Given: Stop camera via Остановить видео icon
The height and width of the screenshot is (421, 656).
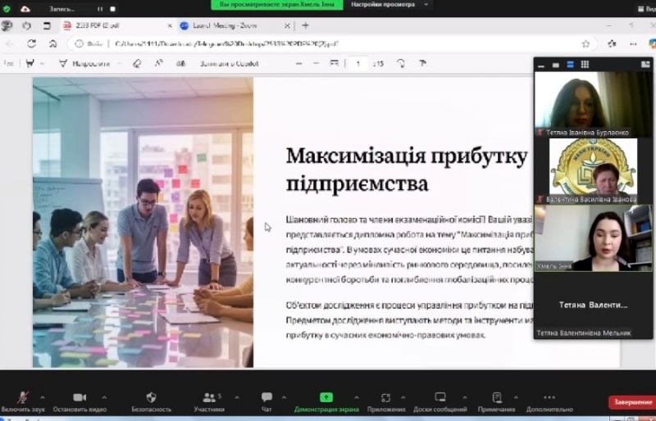Looking at the screenshot, I should [x=80, y=402].
